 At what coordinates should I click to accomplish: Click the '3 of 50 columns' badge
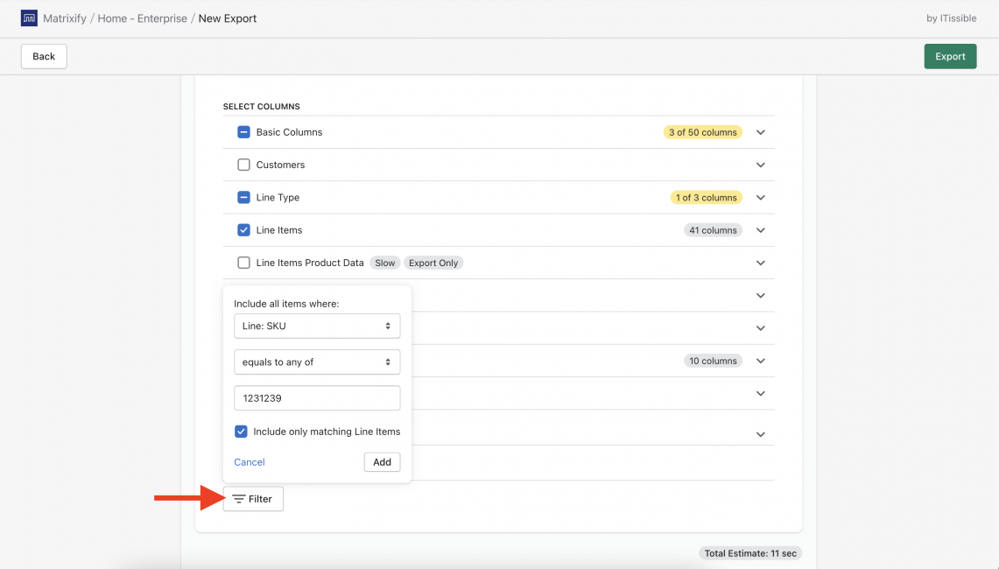705,132
